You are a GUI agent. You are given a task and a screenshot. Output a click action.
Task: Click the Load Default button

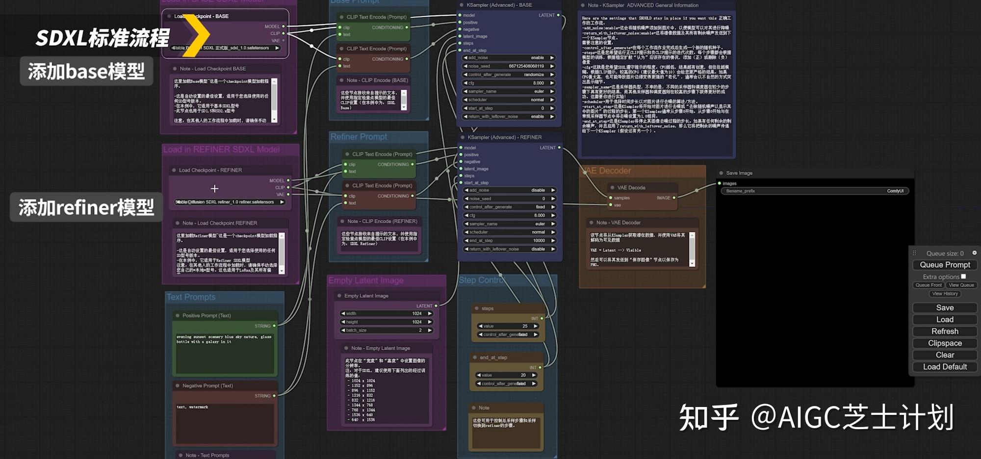944,367
